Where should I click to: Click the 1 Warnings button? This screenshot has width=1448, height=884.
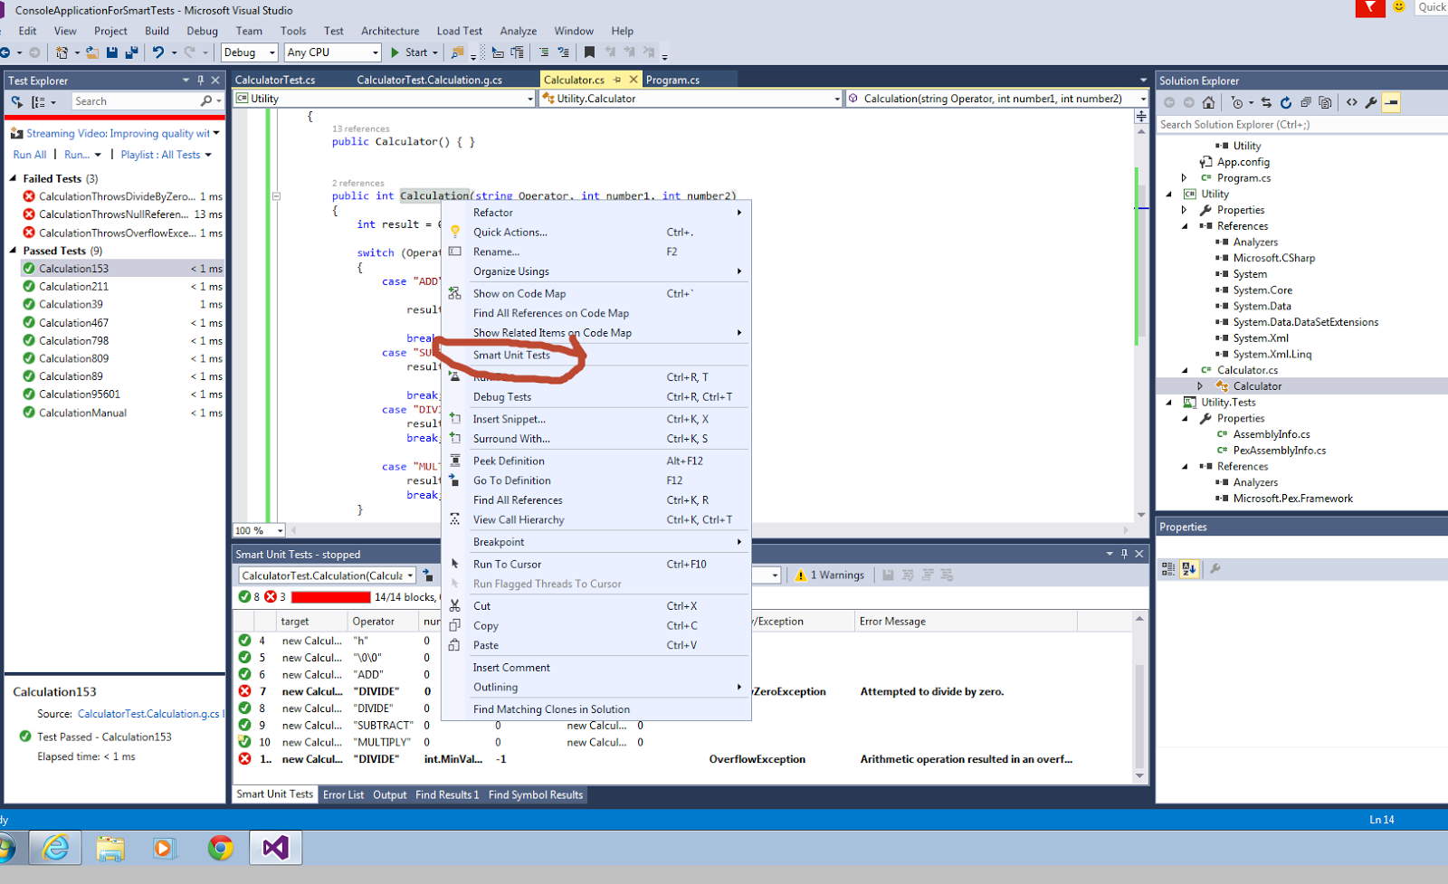tap(830, 575)
